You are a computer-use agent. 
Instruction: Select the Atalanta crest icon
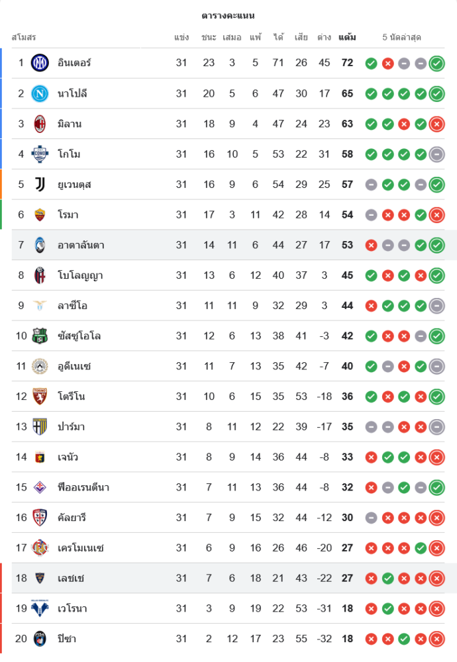click(40, 245)
